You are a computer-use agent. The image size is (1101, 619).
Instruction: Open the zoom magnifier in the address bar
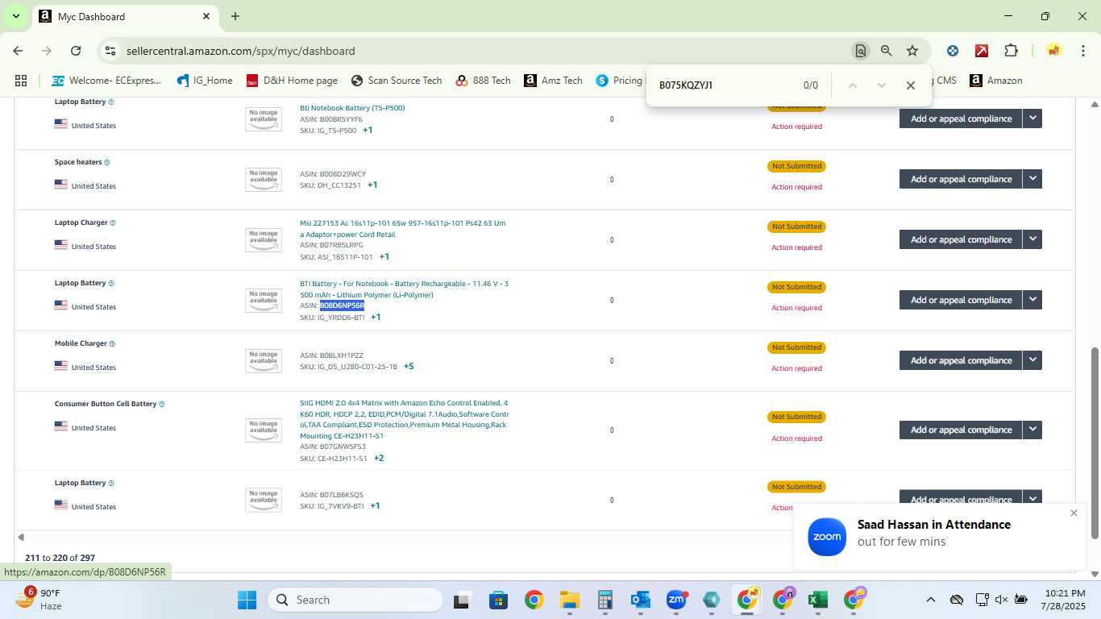(x=887, y=51)
